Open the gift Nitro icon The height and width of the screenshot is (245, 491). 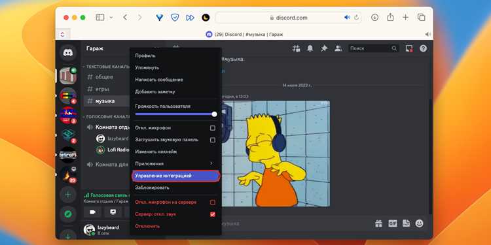point(379,223)
